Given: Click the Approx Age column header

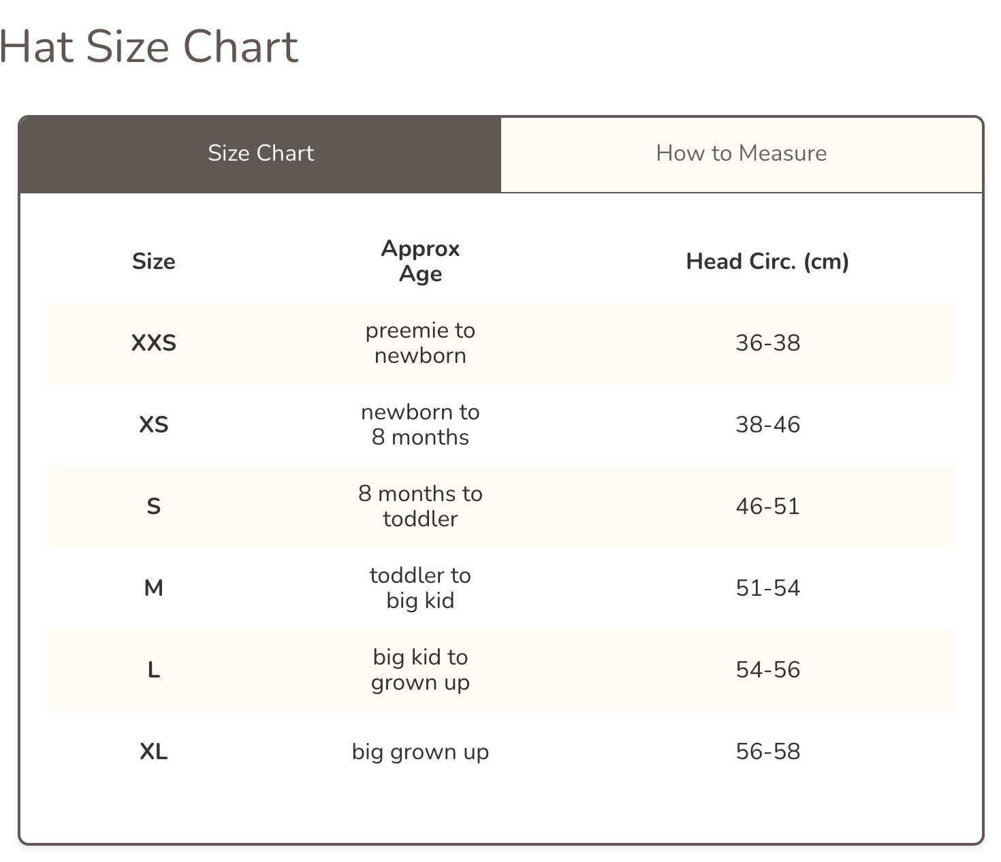Looking at the screenshot, I should 420,261.
